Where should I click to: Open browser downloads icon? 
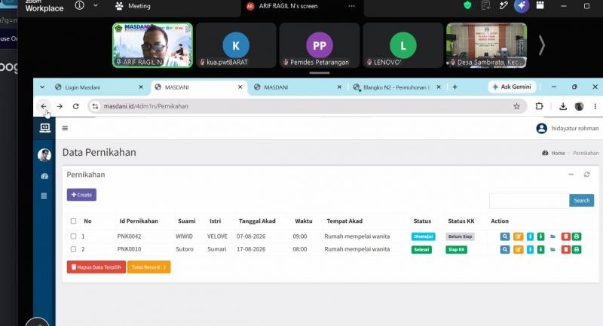pos(563,106)
